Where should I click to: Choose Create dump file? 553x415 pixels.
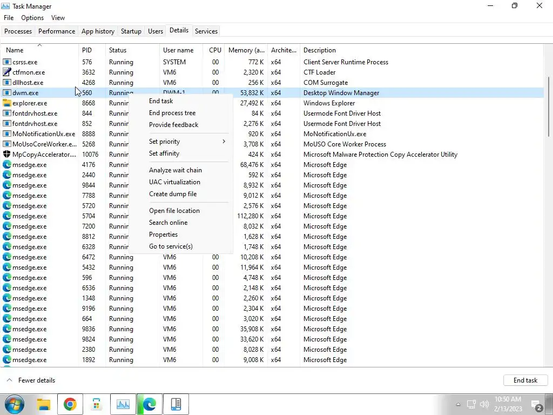[180, 194]
